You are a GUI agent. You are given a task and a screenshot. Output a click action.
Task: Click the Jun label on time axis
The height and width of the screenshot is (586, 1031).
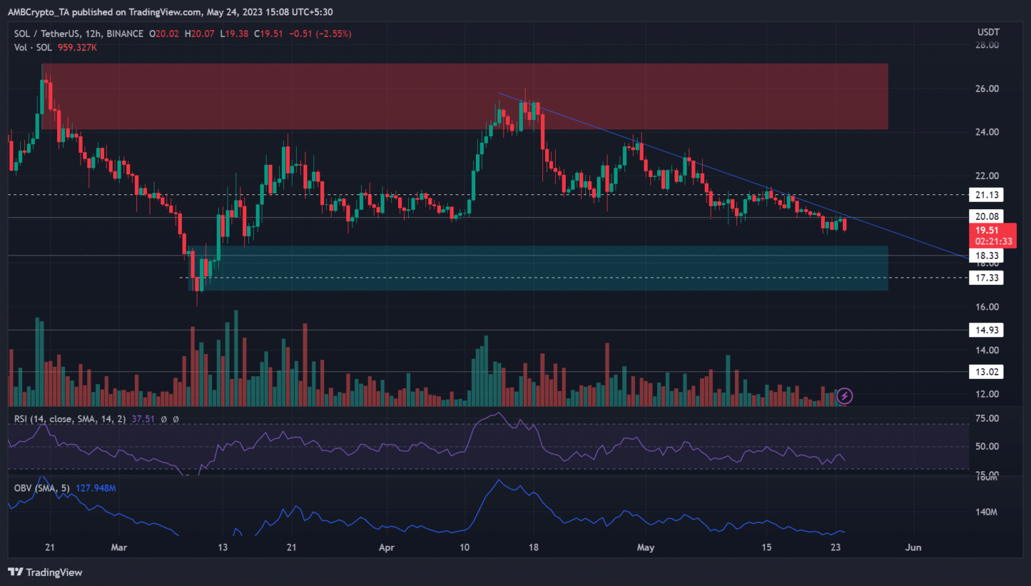(913, 548)
